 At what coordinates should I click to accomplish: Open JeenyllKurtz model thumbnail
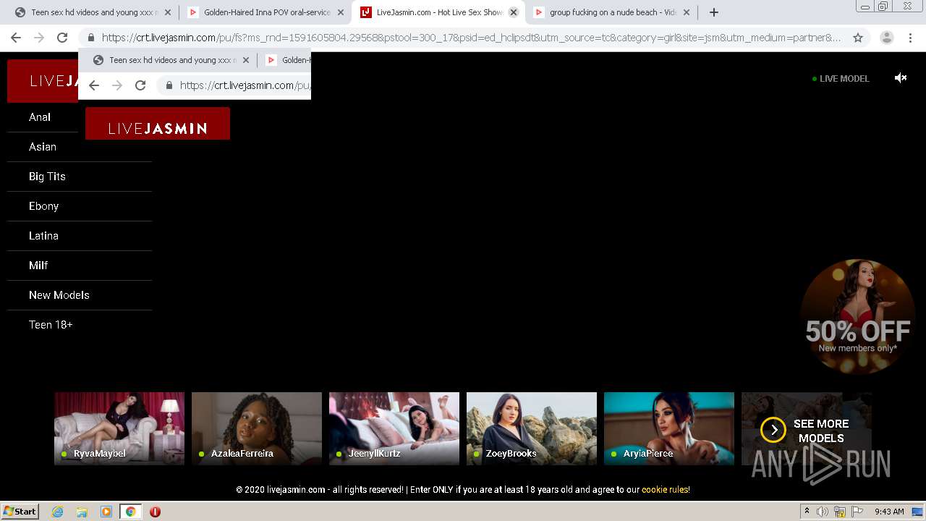click(x=394, y=428)
